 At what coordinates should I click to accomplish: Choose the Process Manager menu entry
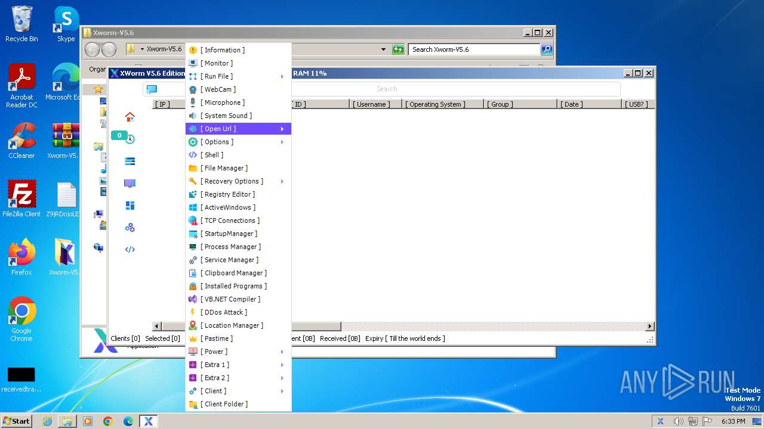tap(238, 247)
